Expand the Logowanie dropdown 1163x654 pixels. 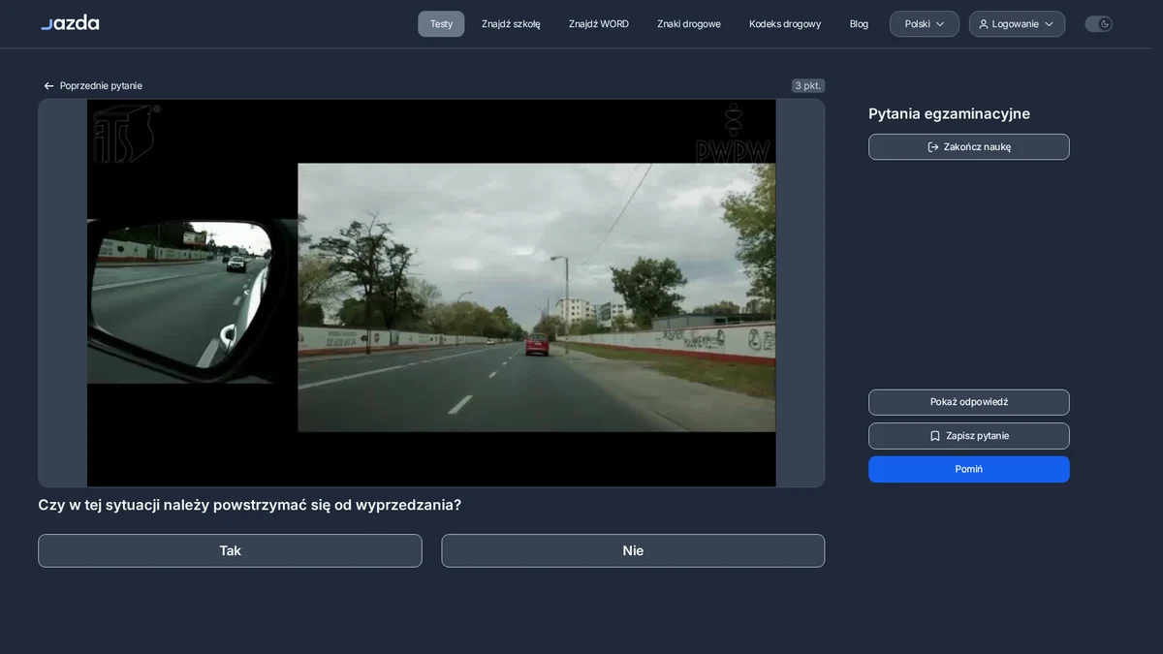[1017, 24]
